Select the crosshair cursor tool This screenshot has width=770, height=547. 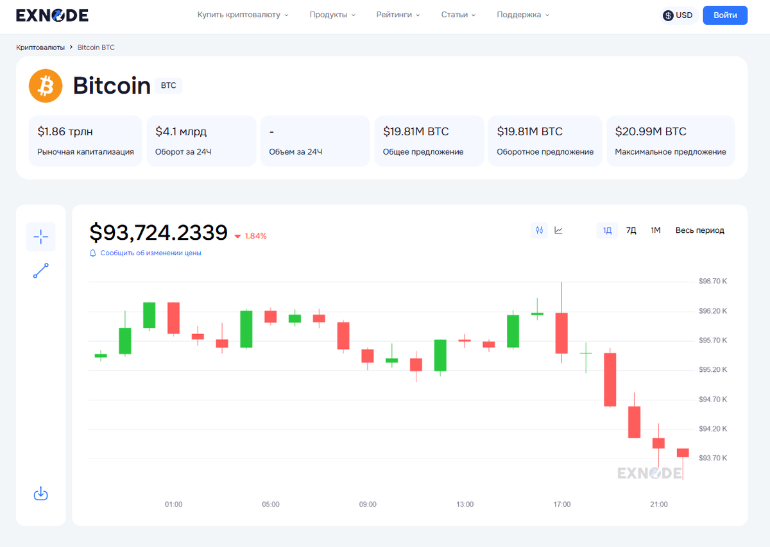point(40,237)
